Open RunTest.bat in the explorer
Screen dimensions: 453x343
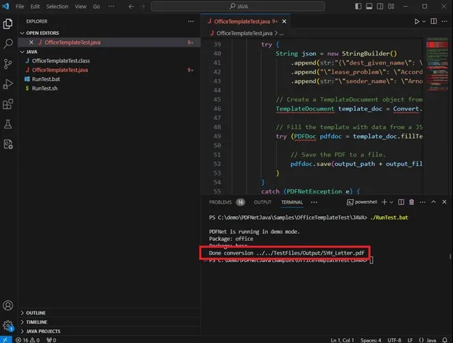(x=47, y=79)
